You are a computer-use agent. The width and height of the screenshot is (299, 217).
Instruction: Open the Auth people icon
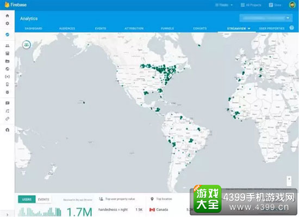coord(7,46)
